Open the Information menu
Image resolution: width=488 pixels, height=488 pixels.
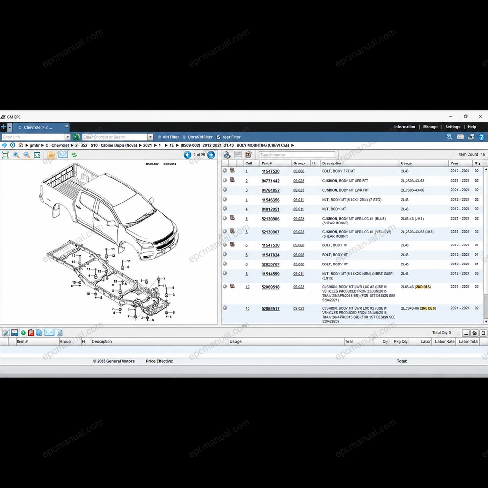(x=405, y=127)
